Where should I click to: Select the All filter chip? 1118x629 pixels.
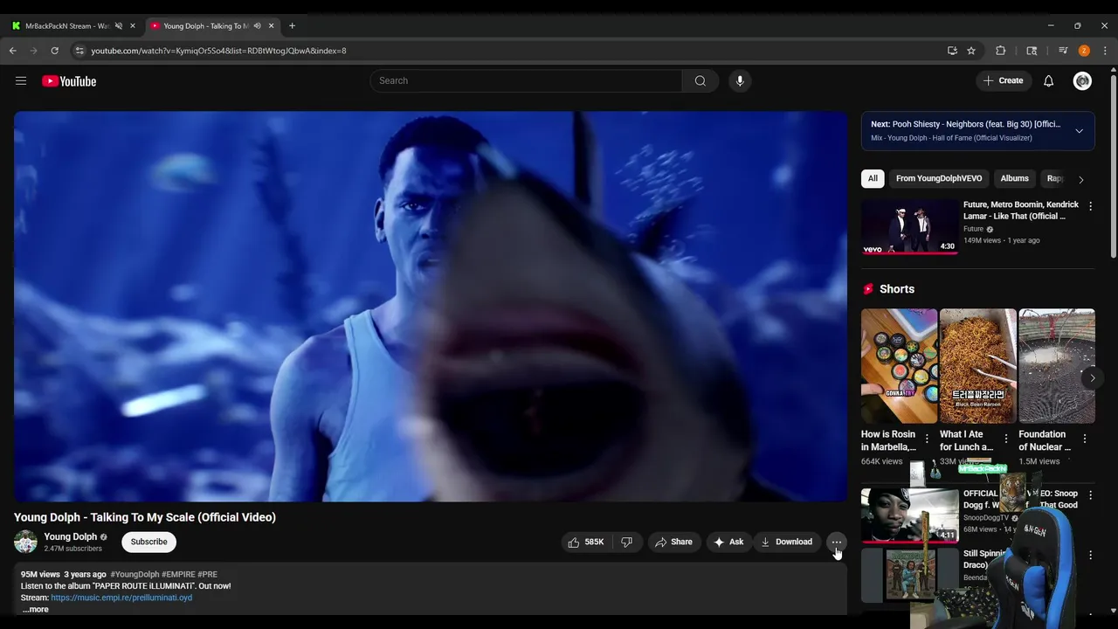(x=873, y=178)
